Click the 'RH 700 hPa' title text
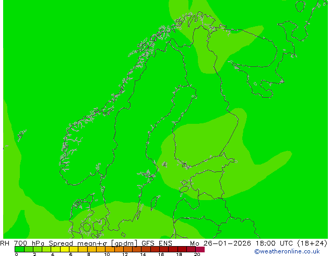Image resolution: width=331 pixels, height=256 pixels. pyautogui.click(x=22, y=243)
